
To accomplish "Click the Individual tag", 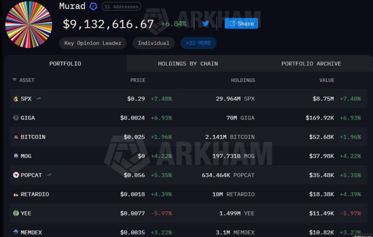I will 153,43.
